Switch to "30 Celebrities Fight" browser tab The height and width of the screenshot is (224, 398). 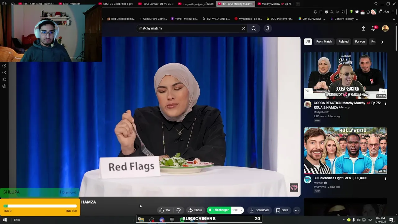pos(115,4)
